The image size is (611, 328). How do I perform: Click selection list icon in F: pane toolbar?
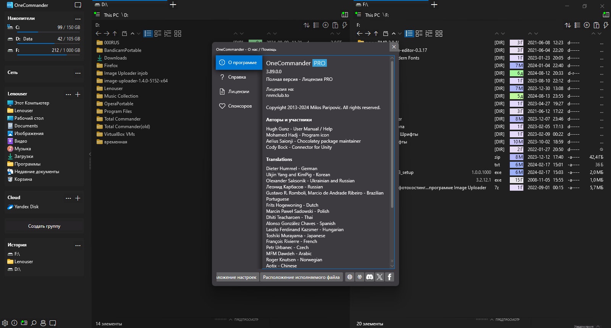pyautogui.click(x=577, y=25)
